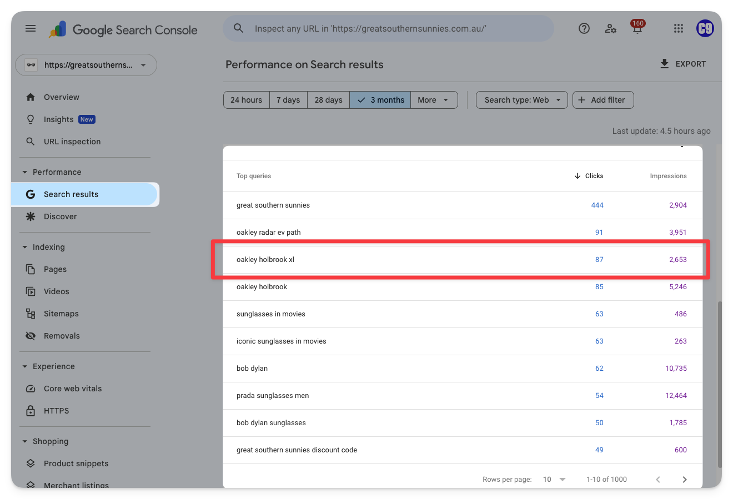Change the Search type: Web filter
The width and height of the screenshot is (733, 499).
(x=521, y=100)
